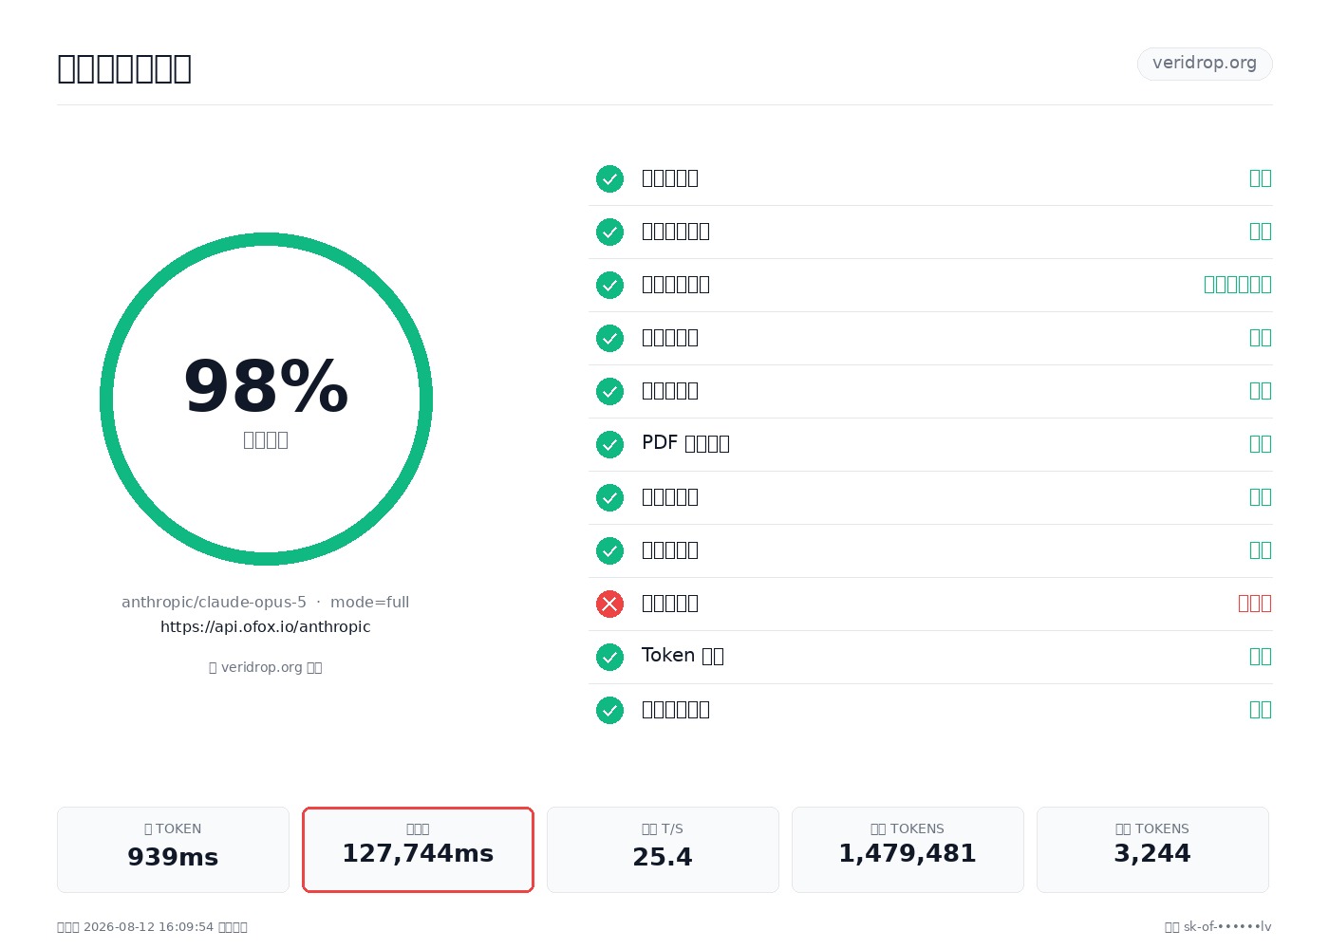Open the veridrop.org badge in header
This screenshot has width=1329, height=949.
pos(1205,64)
